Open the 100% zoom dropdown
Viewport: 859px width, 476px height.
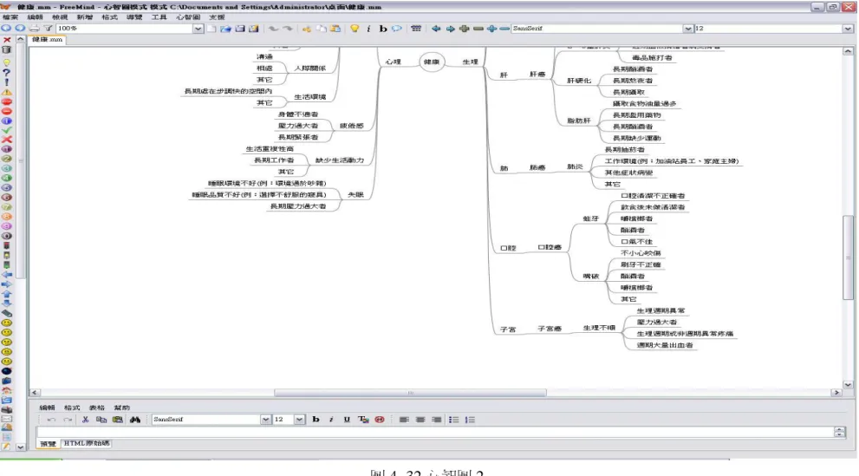pos(198,29)
